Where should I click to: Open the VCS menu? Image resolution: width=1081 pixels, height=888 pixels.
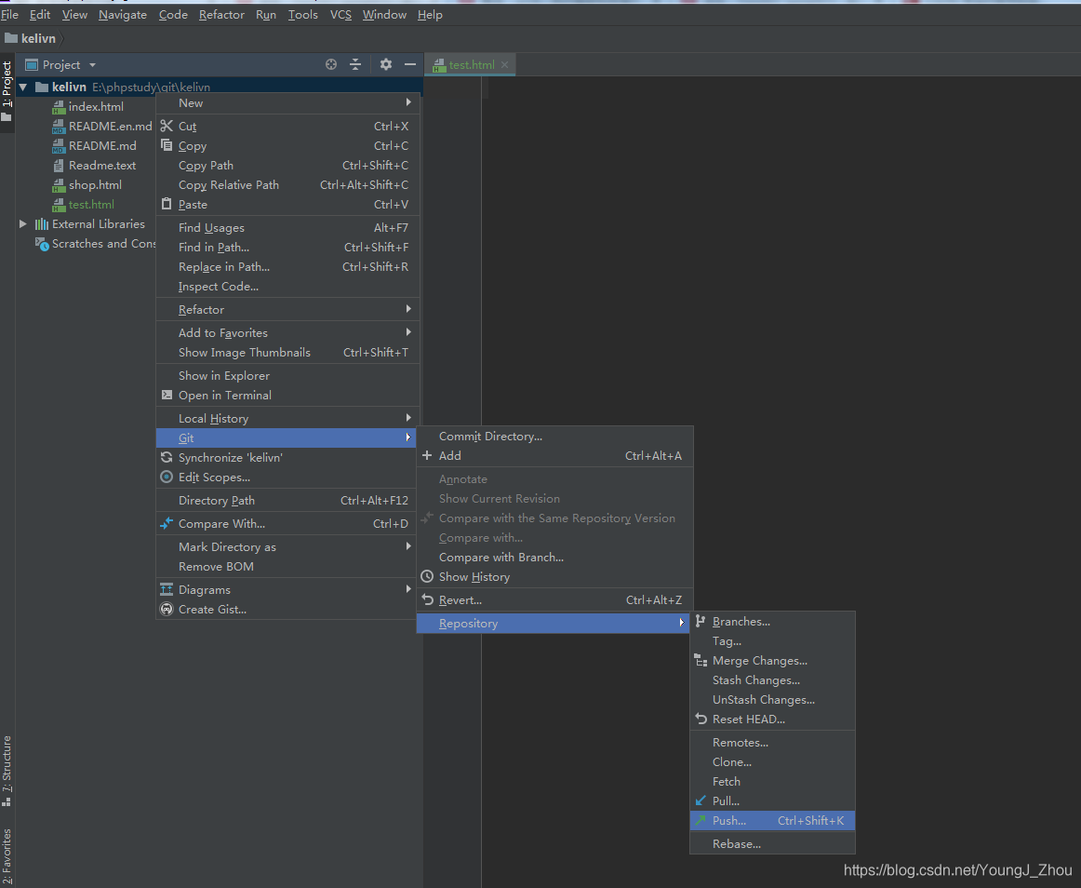tap(340, 14)
